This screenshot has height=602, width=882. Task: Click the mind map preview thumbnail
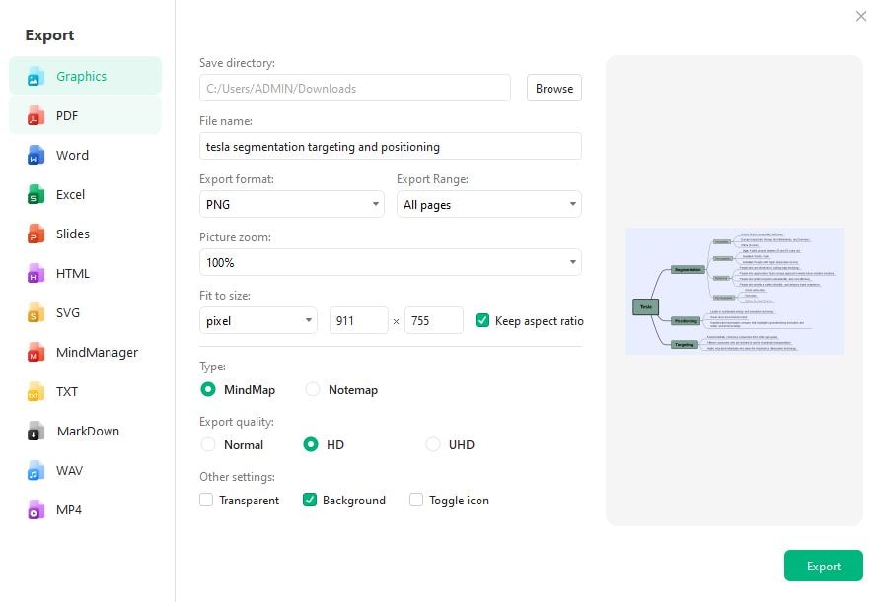tap(734, 291)
